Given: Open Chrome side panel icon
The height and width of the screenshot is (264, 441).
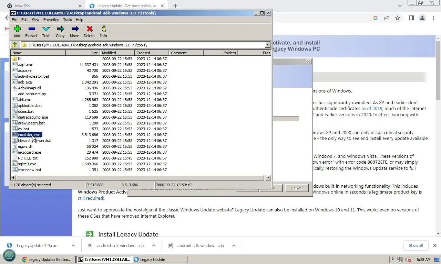Looking at the screenshot, I should [x=411, y=18].
